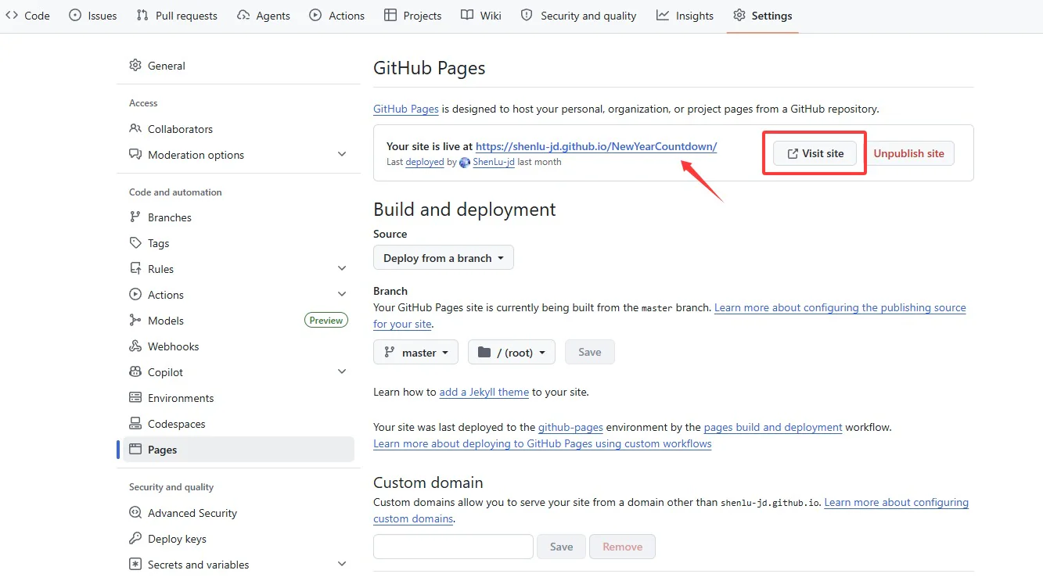Click the Advanced Security shield icon

pyautogui.click(x=135, y=513)
